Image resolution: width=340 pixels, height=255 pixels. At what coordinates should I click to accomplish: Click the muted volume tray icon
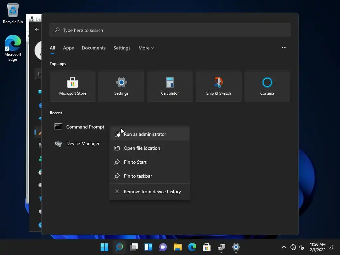[x=301, y=247]
